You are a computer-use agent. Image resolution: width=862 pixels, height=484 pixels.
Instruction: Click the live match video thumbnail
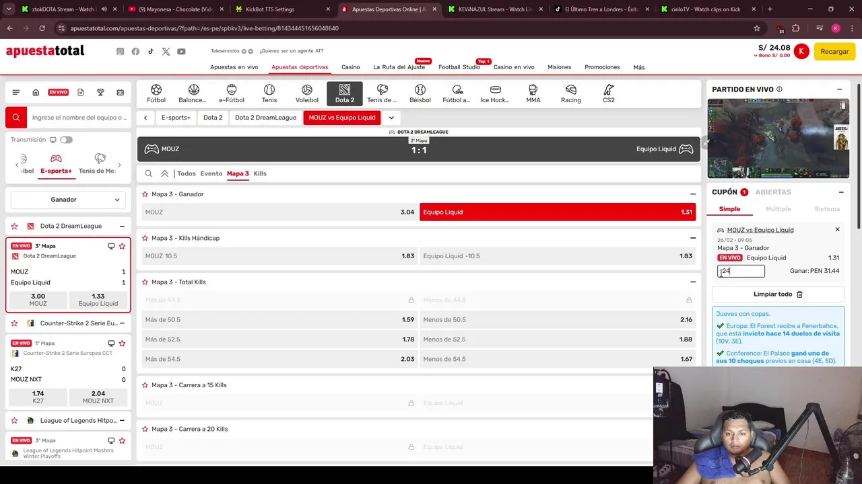click(x=778, y=138)
